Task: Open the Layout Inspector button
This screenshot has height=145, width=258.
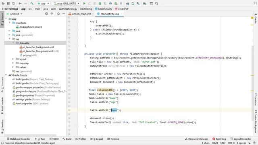Action: point(241,139)
